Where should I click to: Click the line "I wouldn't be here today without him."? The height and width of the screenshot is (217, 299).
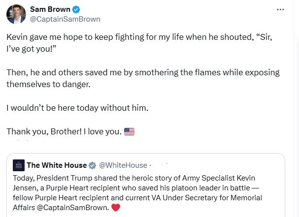(x=77, y=107)
